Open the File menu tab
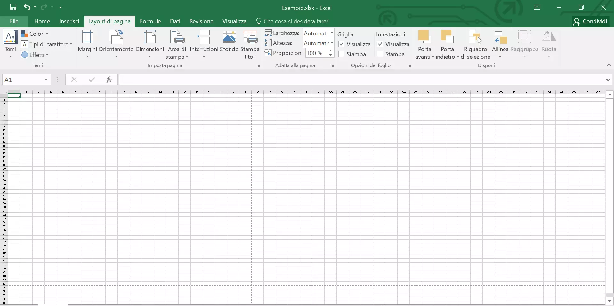Image resolution: width=614 pixels, height=306 pixels. (x=14, y=21)
